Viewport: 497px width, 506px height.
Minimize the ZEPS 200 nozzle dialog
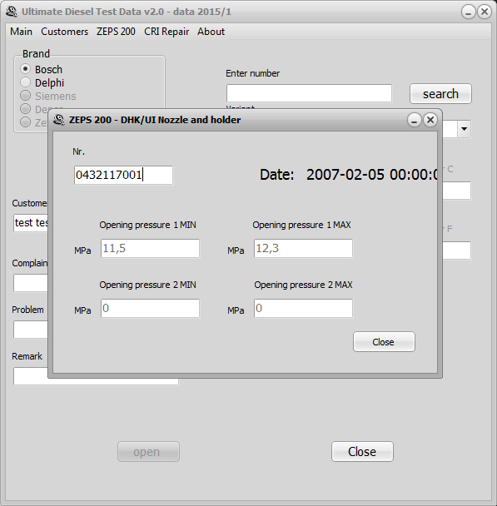point(415,120)
